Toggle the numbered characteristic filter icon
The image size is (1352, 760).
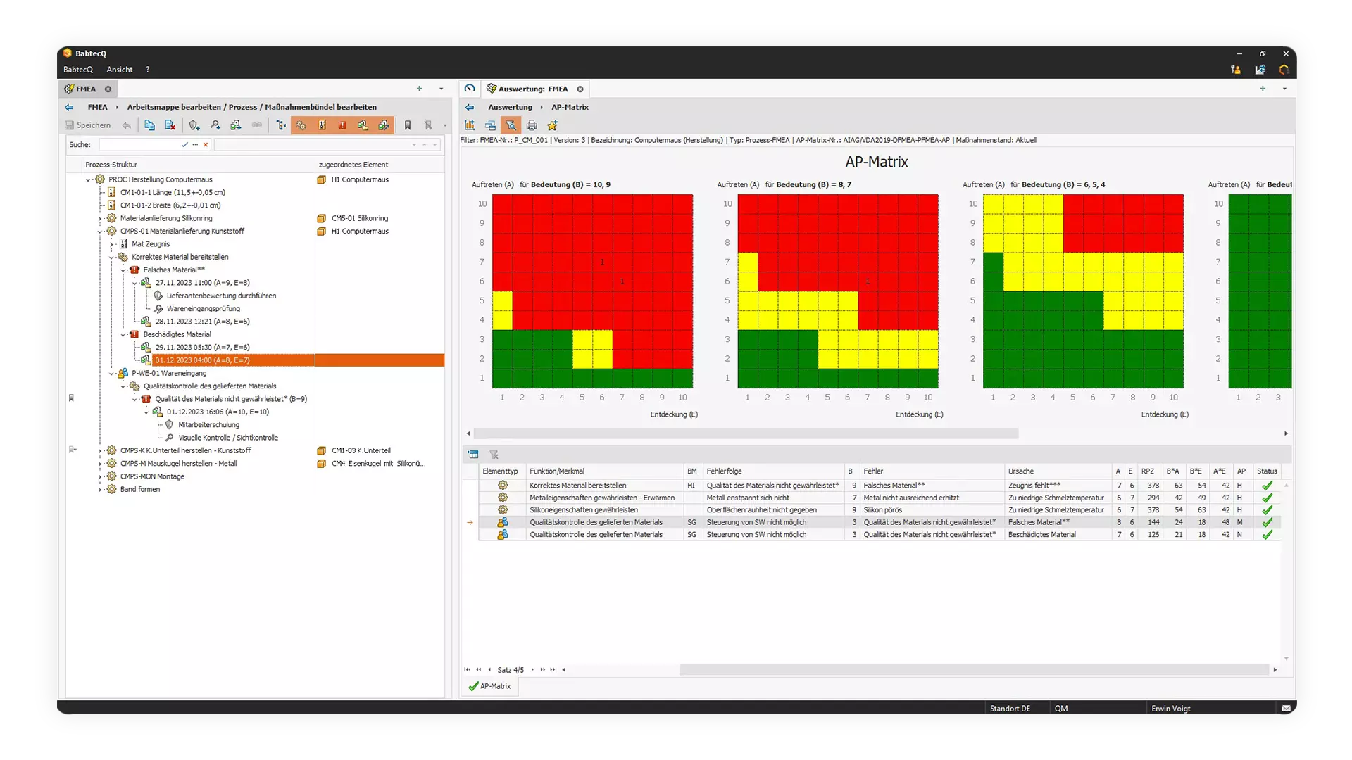coord(322,125)
